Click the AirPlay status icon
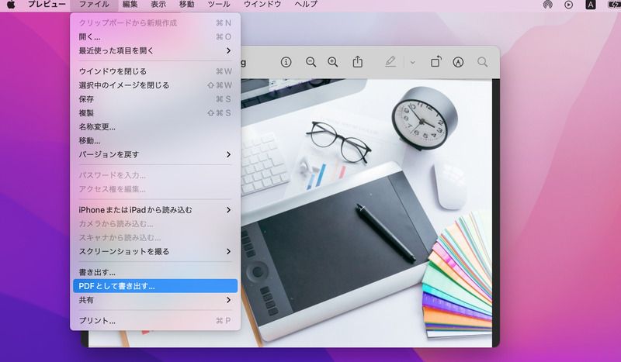This screenshot has height=362, width=621. (x=548, y=5)
